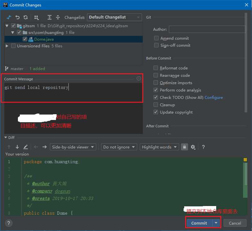This screenshot has height=231, width=252.
Task: Click the Dome.java file icon
Action: (x=31, y=39)
